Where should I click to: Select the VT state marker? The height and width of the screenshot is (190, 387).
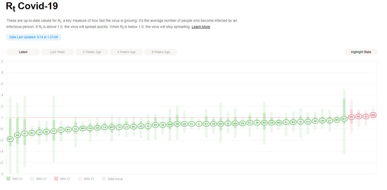pyautogui.click(x=54, y=131)
